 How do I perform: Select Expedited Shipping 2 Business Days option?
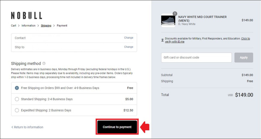(x=17, y=110)
